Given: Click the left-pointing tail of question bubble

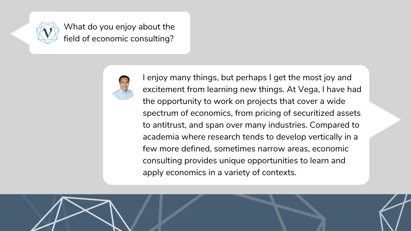Looking at the screenshot, I should (20, 33).
